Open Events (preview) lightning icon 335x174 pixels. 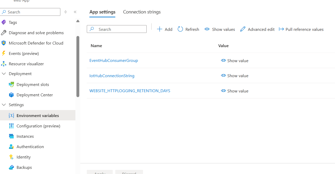coord(4,53)
